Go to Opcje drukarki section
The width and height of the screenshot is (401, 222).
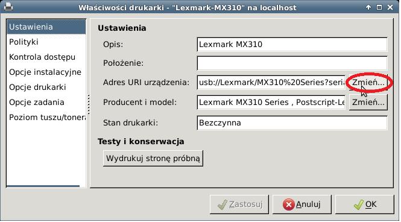[46, 87]
